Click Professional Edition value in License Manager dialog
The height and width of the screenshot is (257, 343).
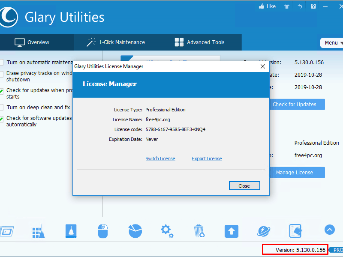[x=165, y=110]
